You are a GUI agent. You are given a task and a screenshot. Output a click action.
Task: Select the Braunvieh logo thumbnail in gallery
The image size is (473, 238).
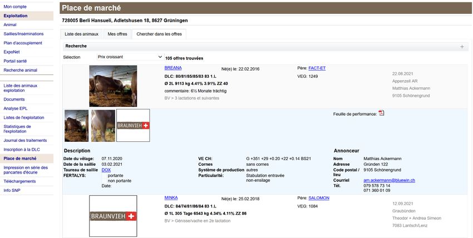pos(133,125)
